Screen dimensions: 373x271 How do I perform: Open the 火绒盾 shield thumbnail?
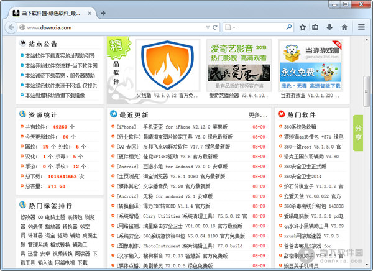pos(168,65)
